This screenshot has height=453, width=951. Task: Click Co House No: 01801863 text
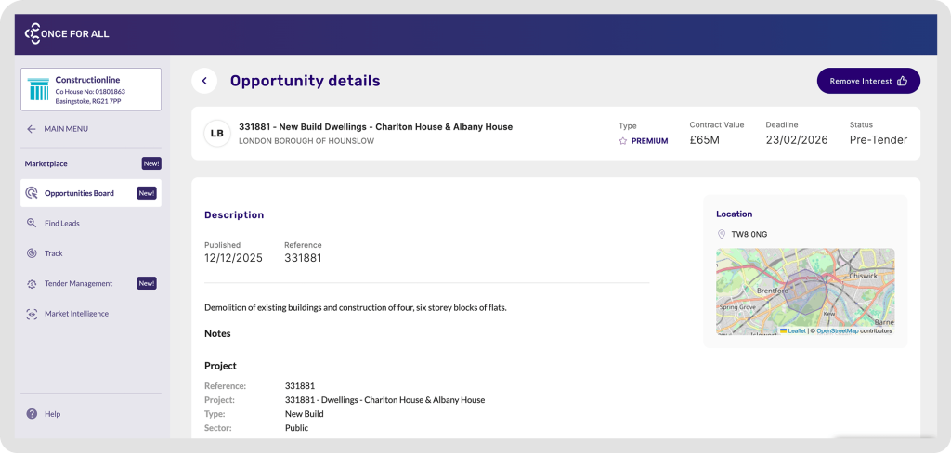pyautogui.click(x=90, y=92)
